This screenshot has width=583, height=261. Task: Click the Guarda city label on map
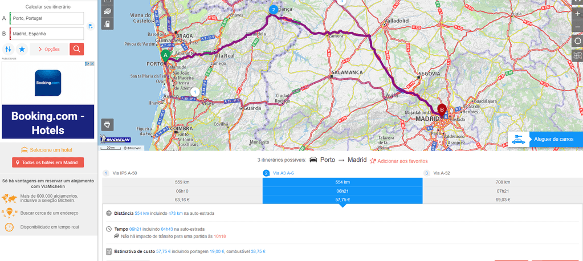tap(252, 108)
